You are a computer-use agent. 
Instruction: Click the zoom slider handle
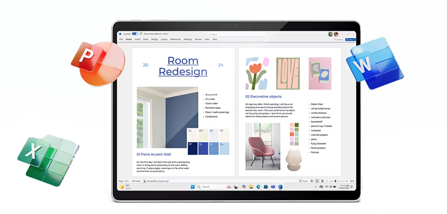click(x=335, y=181)
